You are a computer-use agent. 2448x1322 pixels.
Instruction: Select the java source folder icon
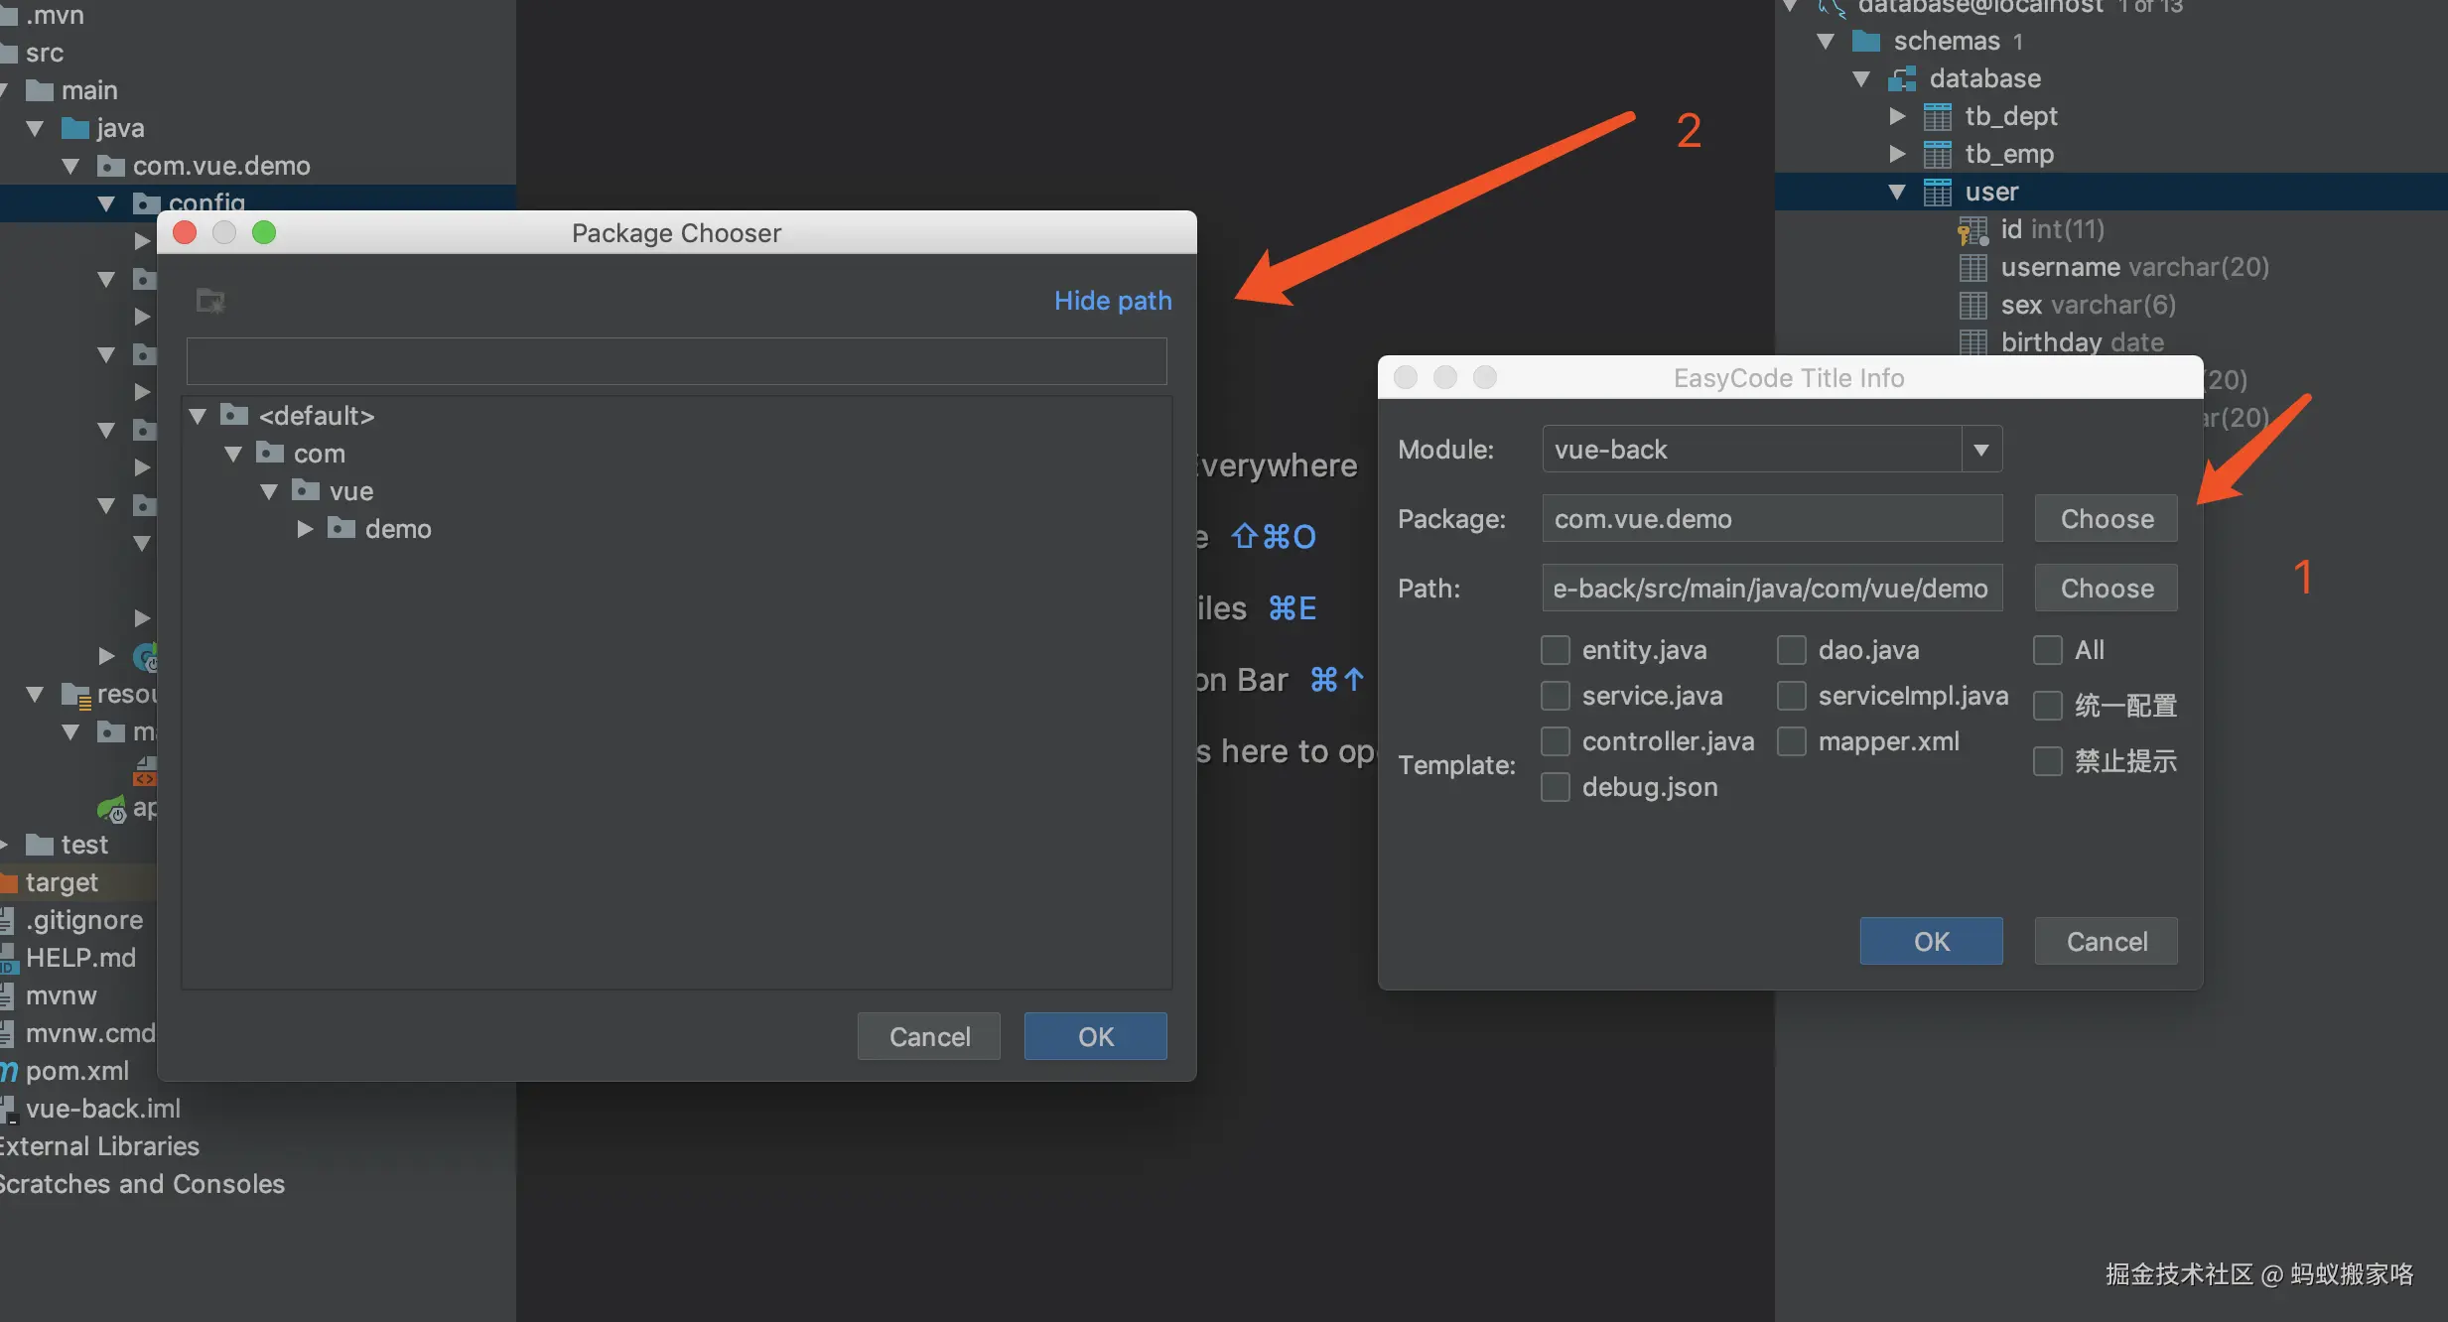tap(75, 128)
